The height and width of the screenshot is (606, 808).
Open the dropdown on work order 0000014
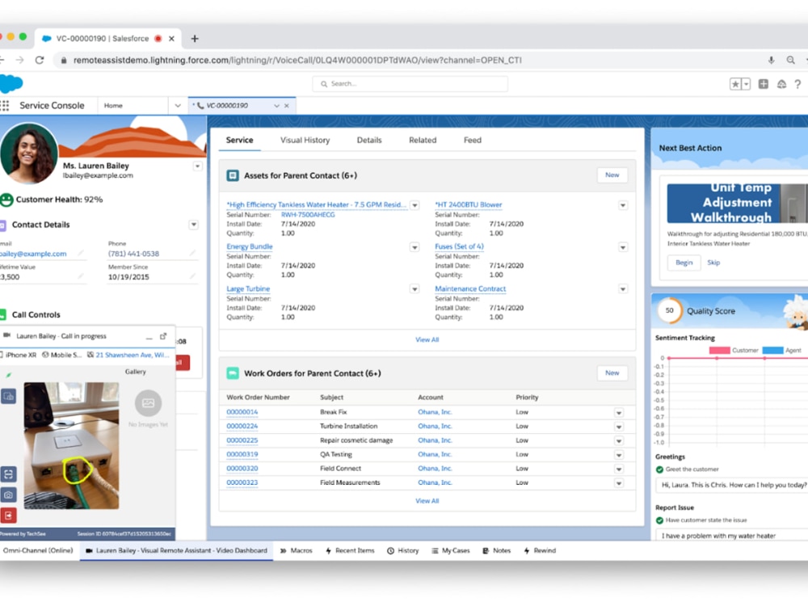point(619,412)
